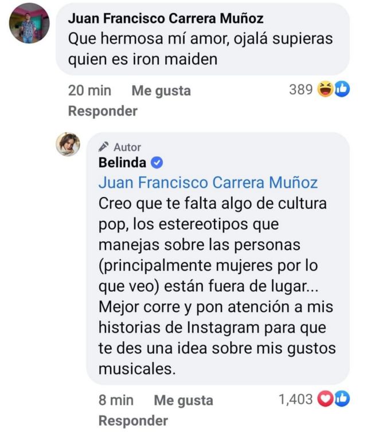Open Juan Francisco's profile picture
The height and width of the screenshot is (444, 367).
[x=29, y=23]
